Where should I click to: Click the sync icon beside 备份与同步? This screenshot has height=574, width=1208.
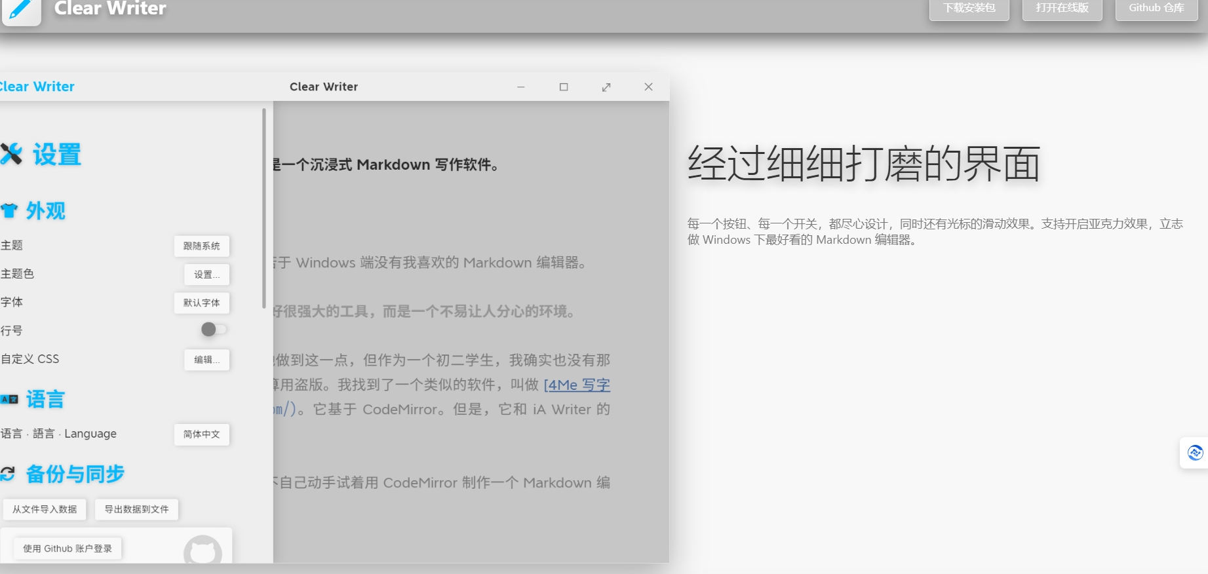pyautogui.click(x=8, y=474)
